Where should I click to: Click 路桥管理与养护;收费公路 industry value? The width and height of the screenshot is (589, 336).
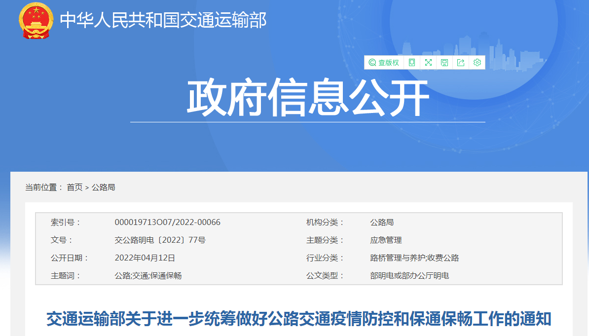click(x=414, y=258)
